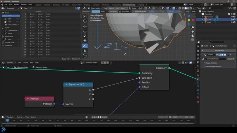Image resolution: width=237 pixels, height=133 pixels.
Task: Open the Material properties tab
Action: [x=198, y=98]
